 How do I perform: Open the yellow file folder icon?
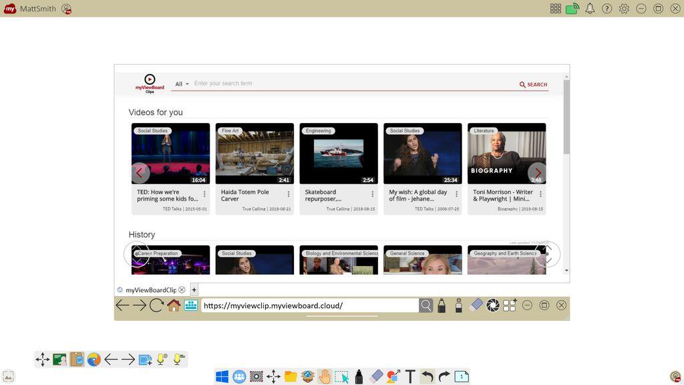[x=291, y=376]
